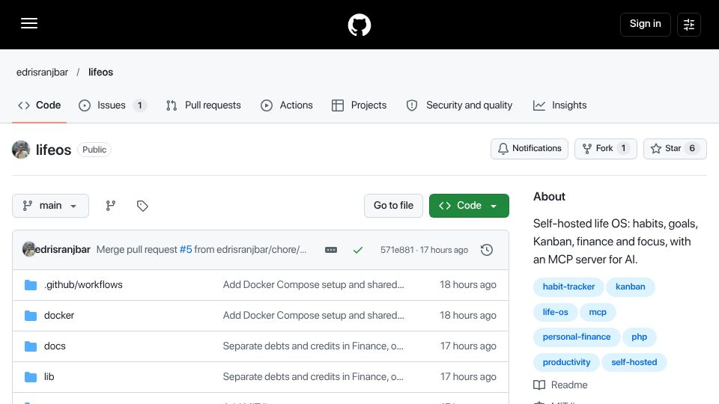Select the php topic tag
This screenshot has height=404, width=719.
[639, 337]
